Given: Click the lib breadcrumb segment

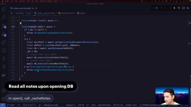Looking at the screenshot, I should coord(12,13).
